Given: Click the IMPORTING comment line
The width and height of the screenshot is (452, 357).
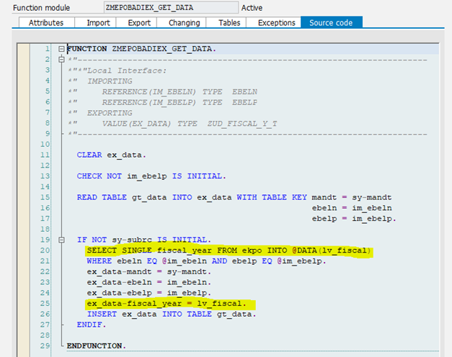Looking at the screenshot, I should [x=100, y=81].
